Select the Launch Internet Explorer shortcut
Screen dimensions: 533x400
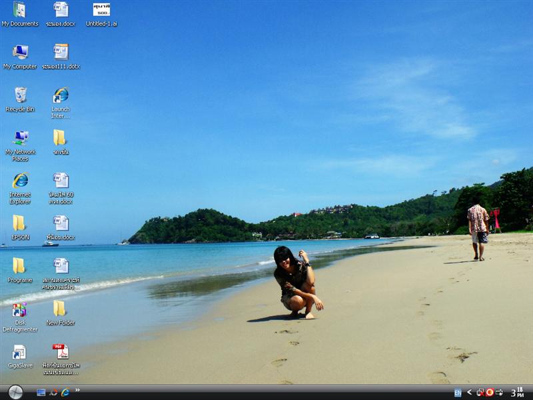(x=61, y=95)
